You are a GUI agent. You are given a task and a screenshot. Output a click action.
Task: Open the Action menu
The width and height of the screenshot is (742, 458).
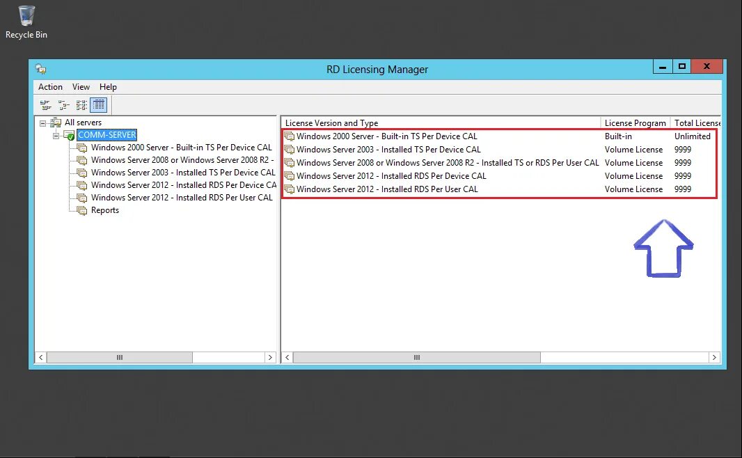[50, 86]
